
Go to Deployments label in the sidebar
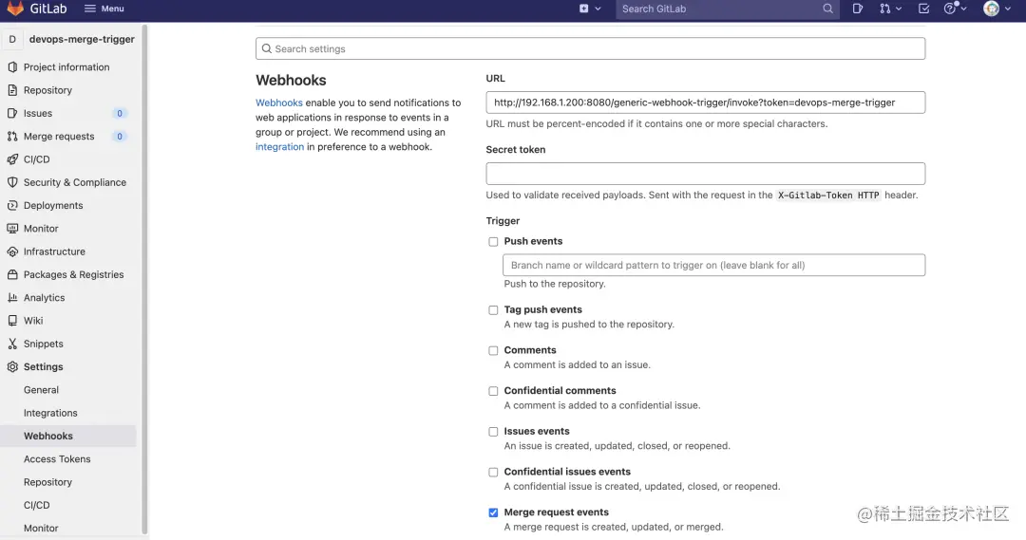pos(53,205)
